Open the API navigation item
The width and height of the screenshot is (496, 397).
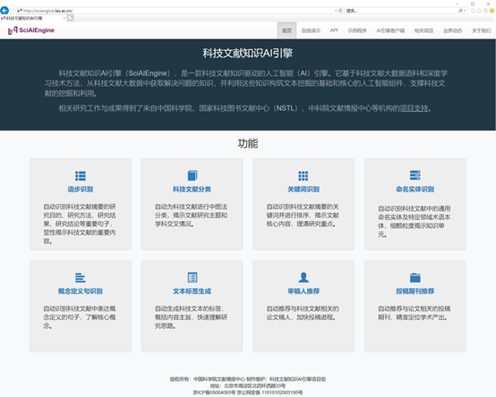pyautogui.click(x=334, y=30)
